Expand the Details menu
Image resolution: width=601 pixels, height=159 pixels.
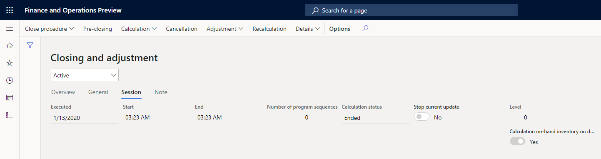click(x=308, y=29)
